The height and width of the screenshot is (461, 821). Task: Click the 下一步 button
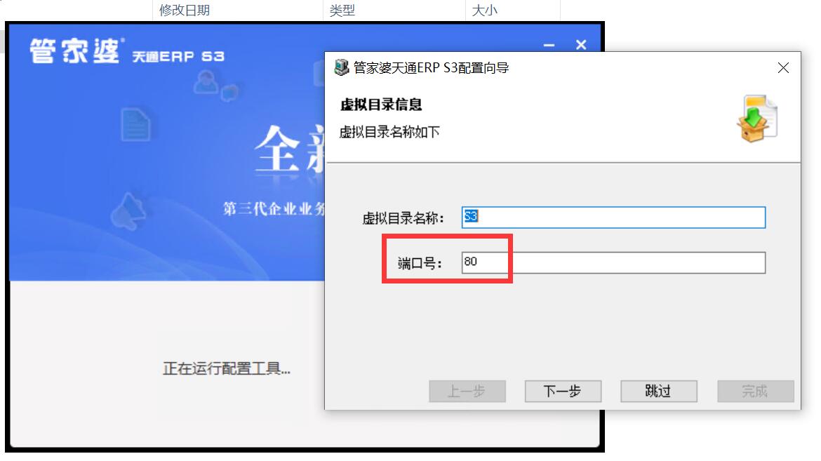click(x=563, y=391)
